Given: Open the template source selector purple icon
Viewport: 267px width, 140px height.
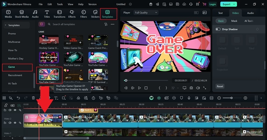Looking at the screenshot, I should pos(41,24).
